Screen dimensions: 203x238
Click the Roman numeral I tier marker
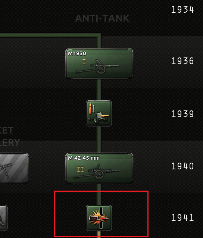[x=84, y=62]
